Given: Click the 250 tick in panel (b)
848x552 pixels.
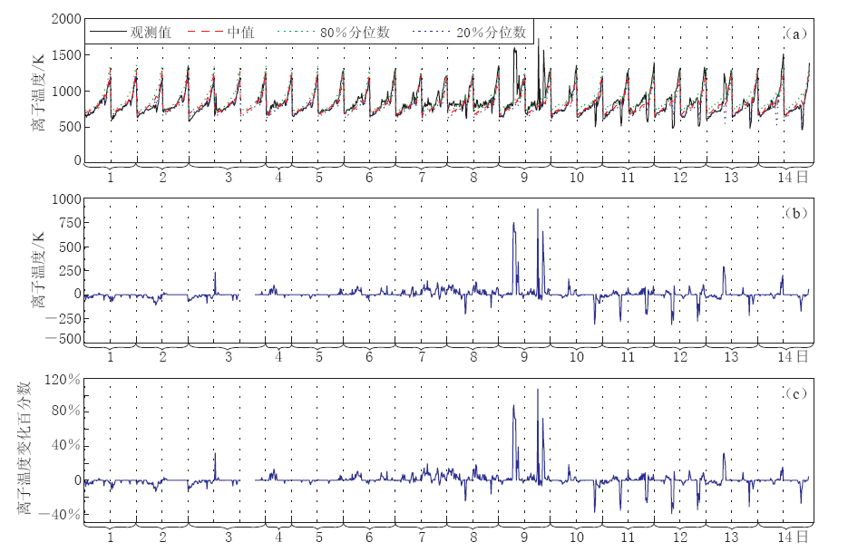Looking at the screenshot, I should coord(71,270).
